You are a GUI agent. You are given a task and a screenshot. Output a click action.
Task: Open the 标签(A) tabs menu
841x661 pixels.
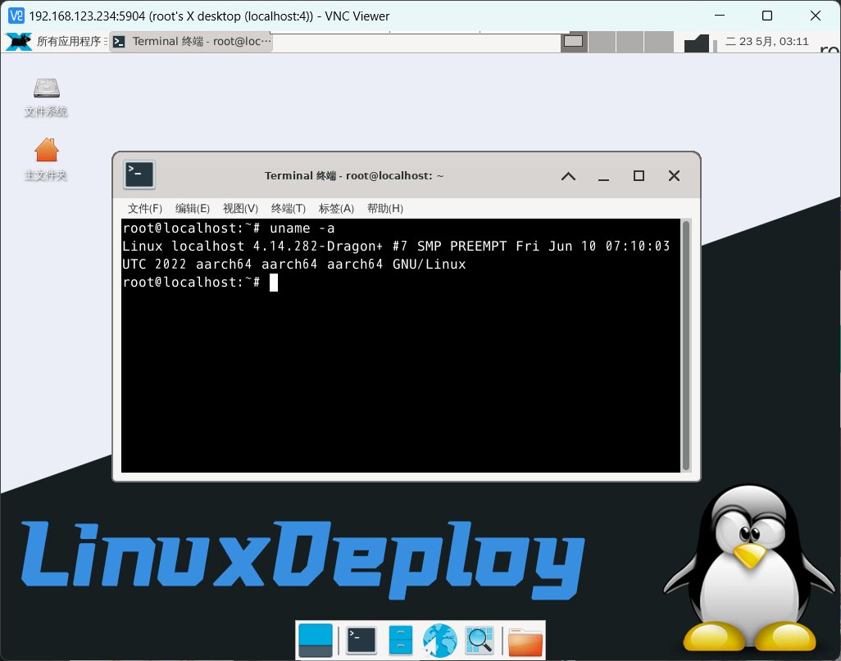336,209
